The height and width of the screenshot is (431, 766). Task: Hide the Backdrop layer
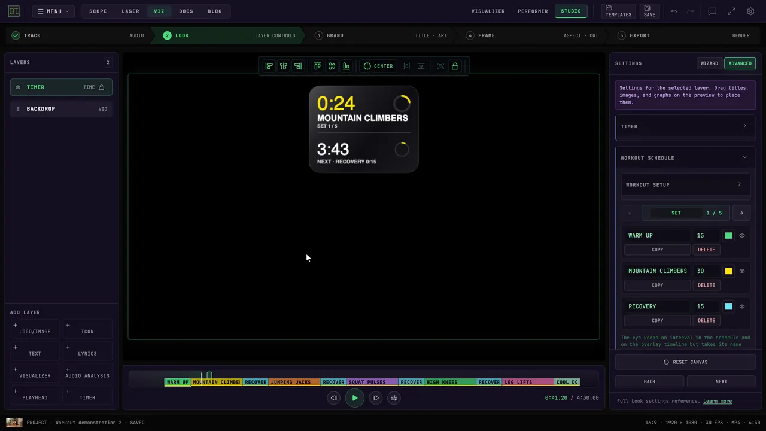click(18, 109)
